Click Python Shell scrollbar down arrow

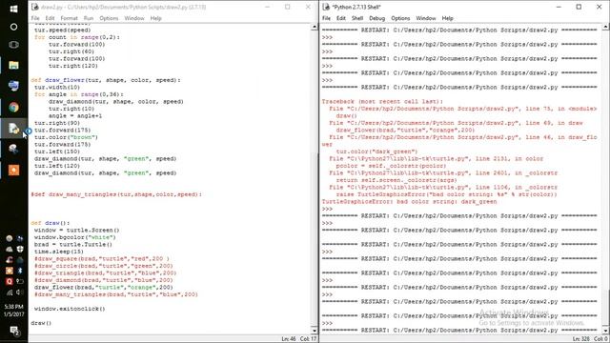click(606, 331)
